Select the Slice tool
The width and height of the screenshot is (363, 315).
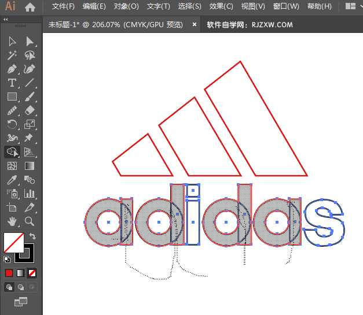tap(30, 207)
